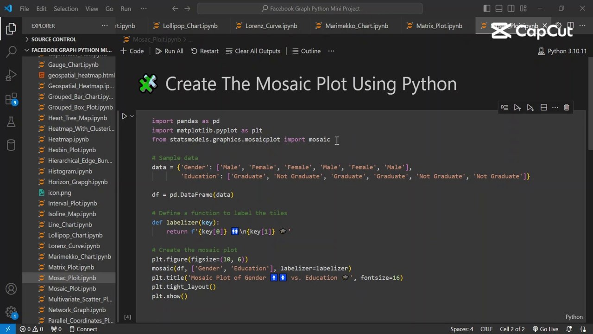Open the Run menu
The image size is (593, 334).
(126, 8)
